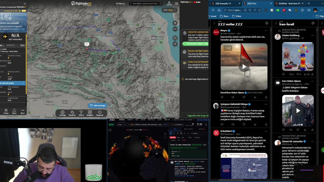Click the browser address bar URL

click(x=234, y=10)
